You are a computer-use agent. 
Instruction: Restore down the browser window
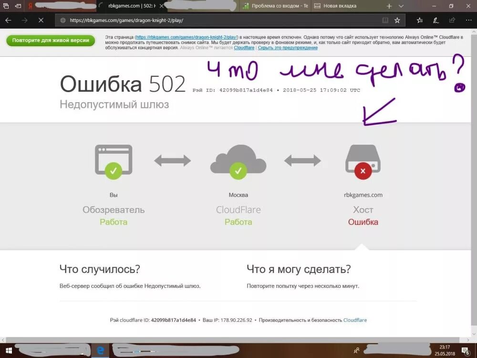click(x=451, y=6)
